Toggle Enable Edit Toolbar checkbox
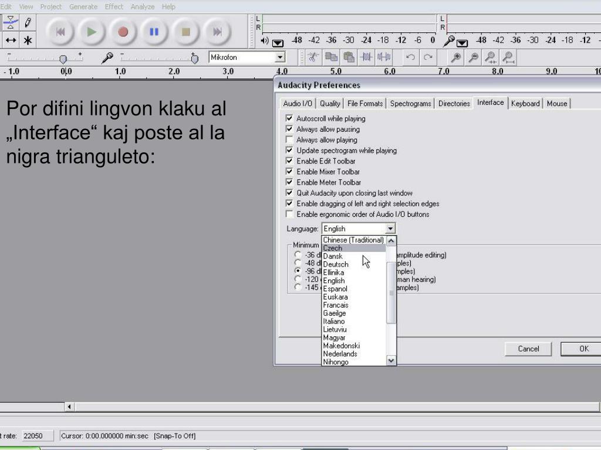This screenshot has width=601, height=450. pyautogui.click(x=289, y=161)
